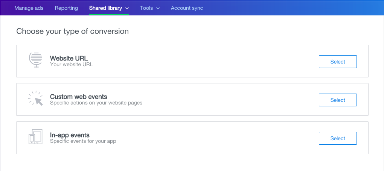Click 'Your website URL' description text
The width and height of the screenshot is (384, 171).
pos(72,65)
